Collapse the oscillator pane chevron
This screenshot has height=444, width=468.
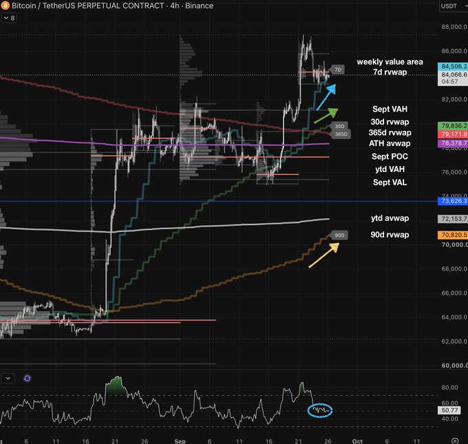8,379
